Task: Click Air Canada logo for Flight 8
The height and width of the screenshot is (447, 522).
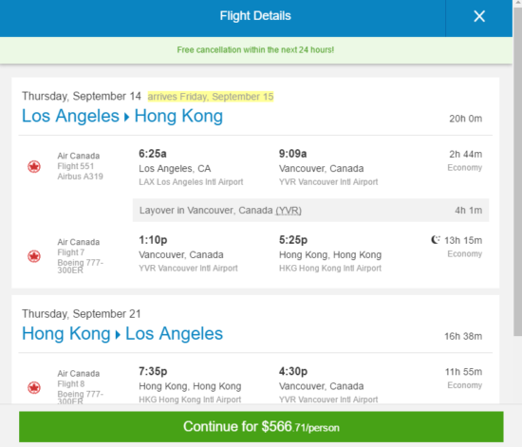Action: coord(34,388)
